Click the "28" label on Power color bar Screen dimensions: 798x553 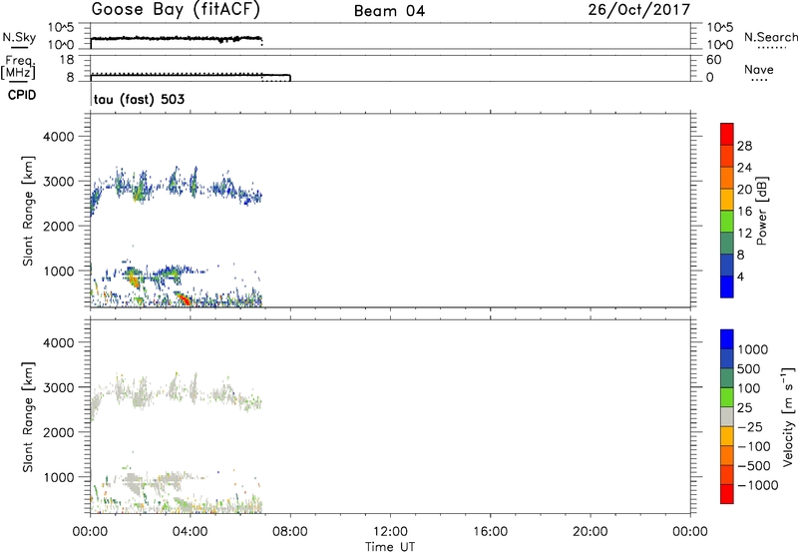click(x=744, y=146)
